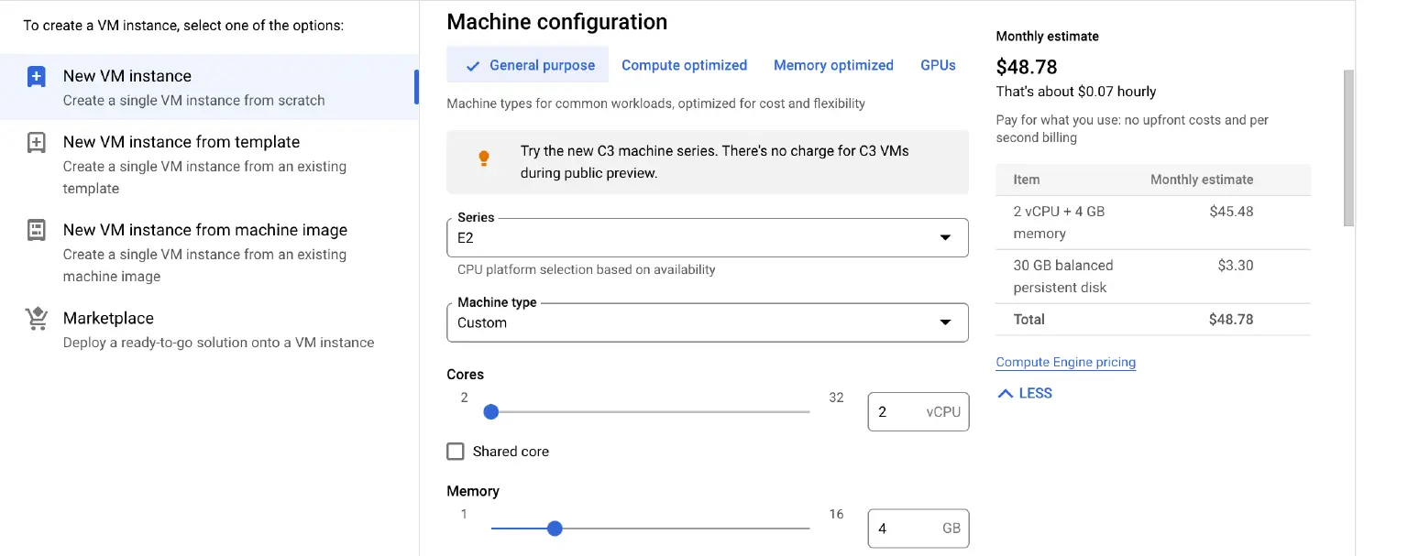This screenshot has width=1408, height=556.
Task: Click the Marketplace shopping cart icon
Action: [x=36, y=318]
